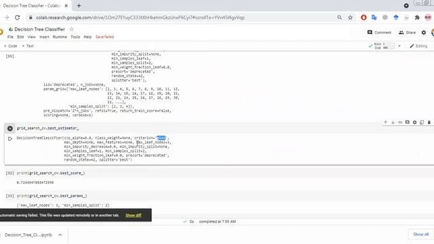Screen dimensions: 434x244
Task: Run the grid_search_cv.best_estimator_ cell
Action: (x=10, y=128)
